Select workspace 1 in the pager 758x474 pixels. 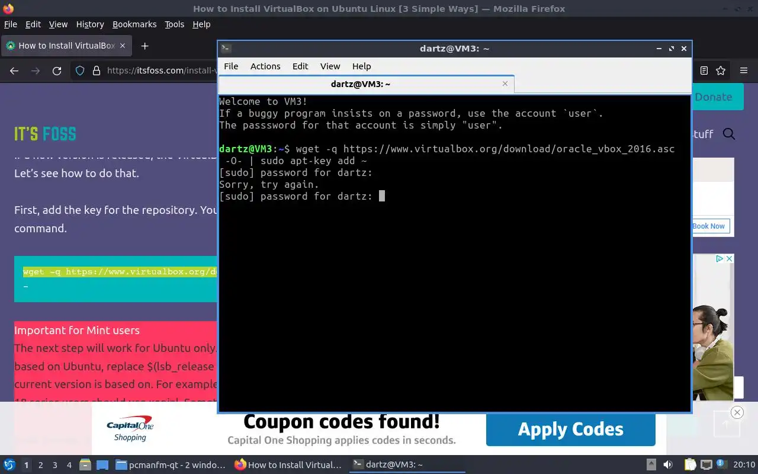click(26, 465)
